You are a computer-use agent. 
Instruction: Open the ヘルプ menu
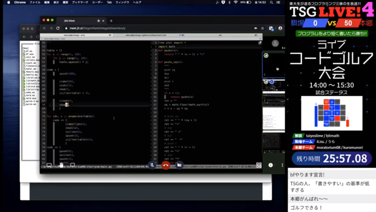(137, 2)
